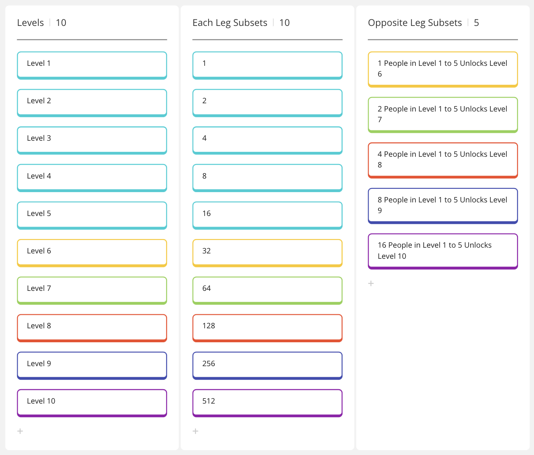Image resolution: width=534 pixels, height=455 pixels.
Task: Select the card '2 People … Unlocks Level 7'
Action: click(x=443, y=115)
